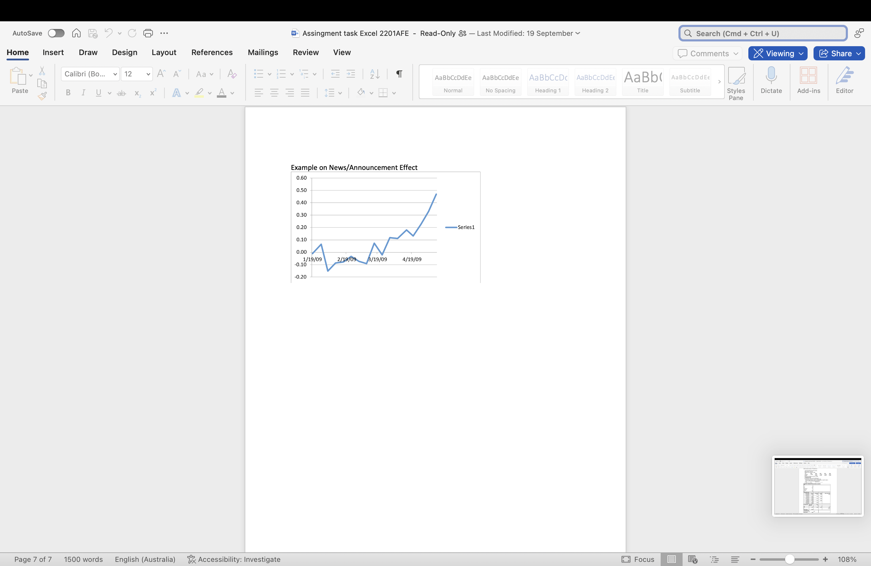The image size is (871, 566).
Task: Switch to the References tab
Action: (212, 52)
